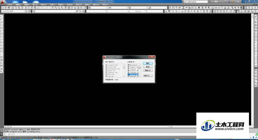The width and height of the screenshot is (258, 140).
Task: Click the sign-in user icon
Action: coord(213,2)
